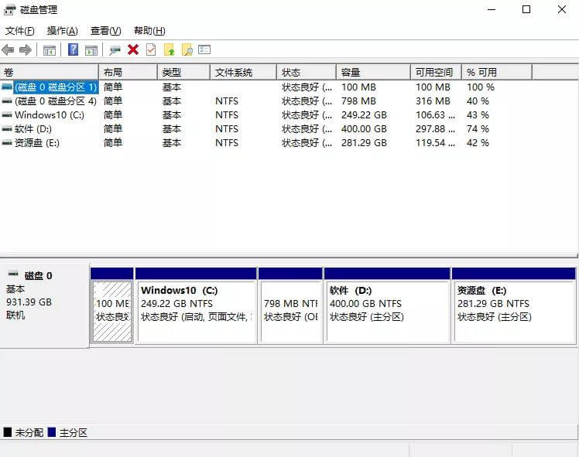Screen dimensions: 579x457
Task: Sort by the 可用空间 column header
Action: click(x=436, y=72)
